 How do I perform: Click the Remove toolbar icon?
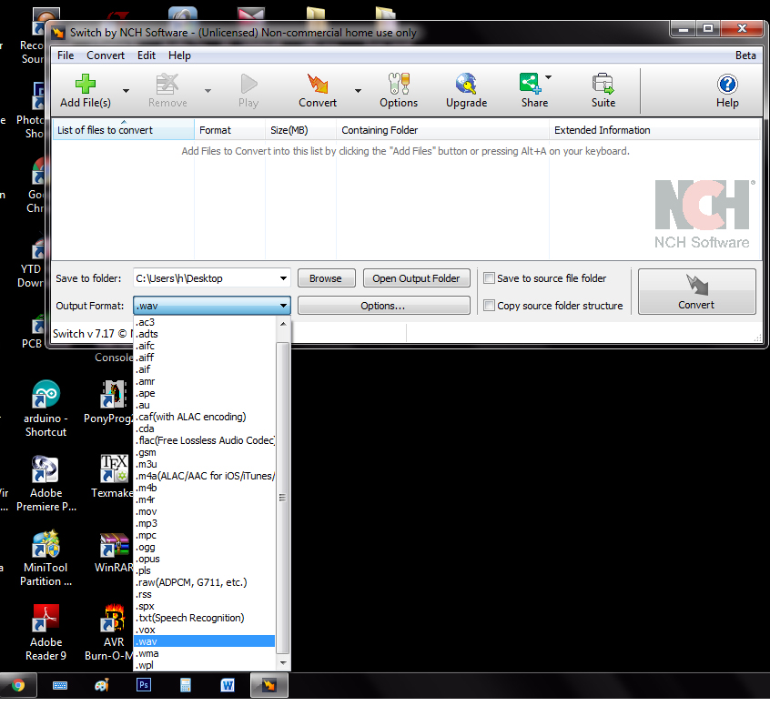coord(167,84)
